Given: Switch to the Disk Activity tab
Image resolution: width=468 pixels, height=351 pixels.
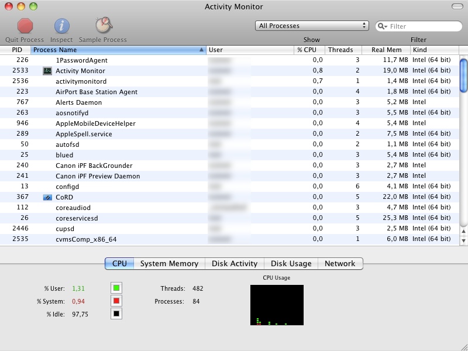Looking at the screenshot, I should coord(235,264).
